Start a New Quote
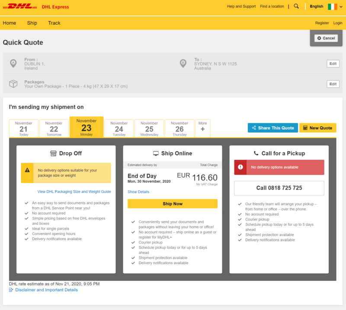The image size is (346, 310). pos(317,128)
